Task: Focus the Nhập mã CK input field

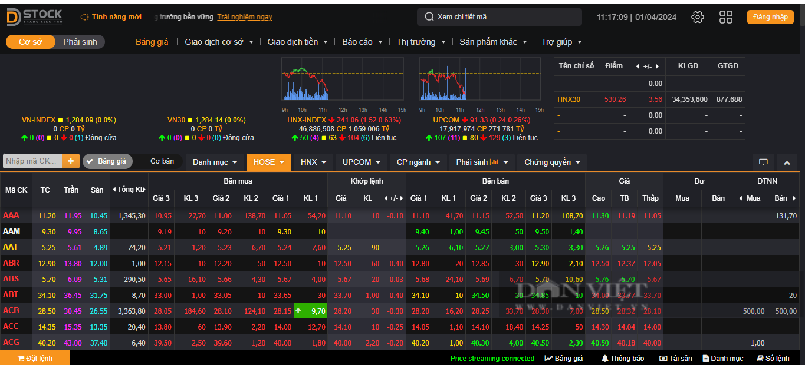Action: click(x=32, y=161)
